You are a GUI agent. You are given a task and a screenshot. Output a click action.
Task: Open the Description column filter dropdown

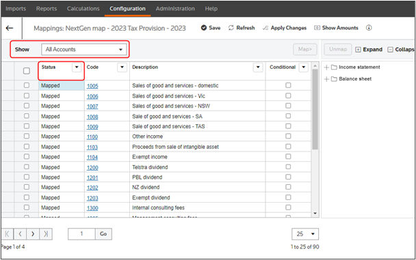coord(258,67)
